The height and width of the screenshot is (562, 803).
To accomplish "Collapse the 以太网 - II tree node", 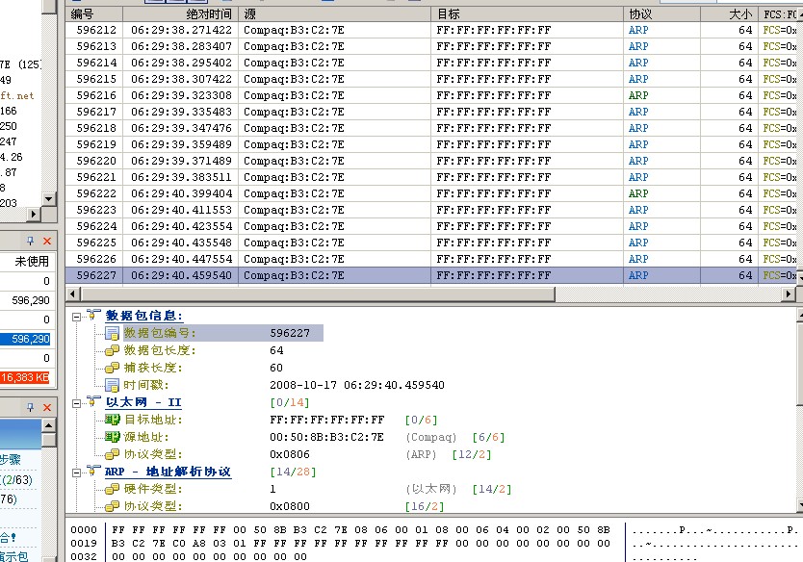I will [76, 401].
